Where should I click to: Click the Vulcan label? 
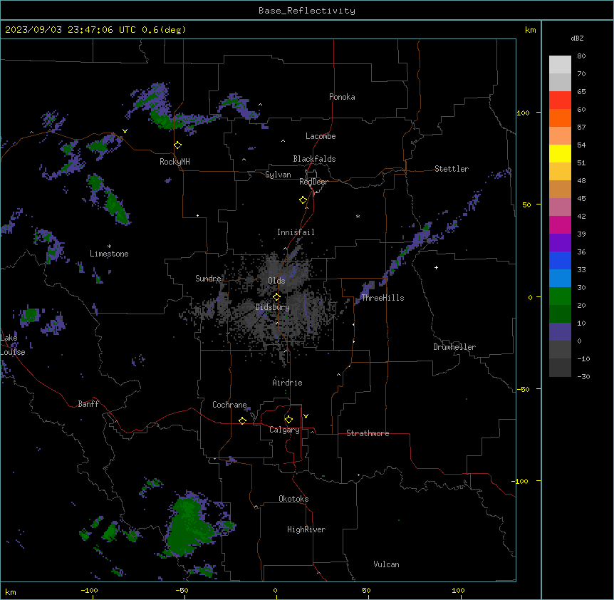[387, 564]
